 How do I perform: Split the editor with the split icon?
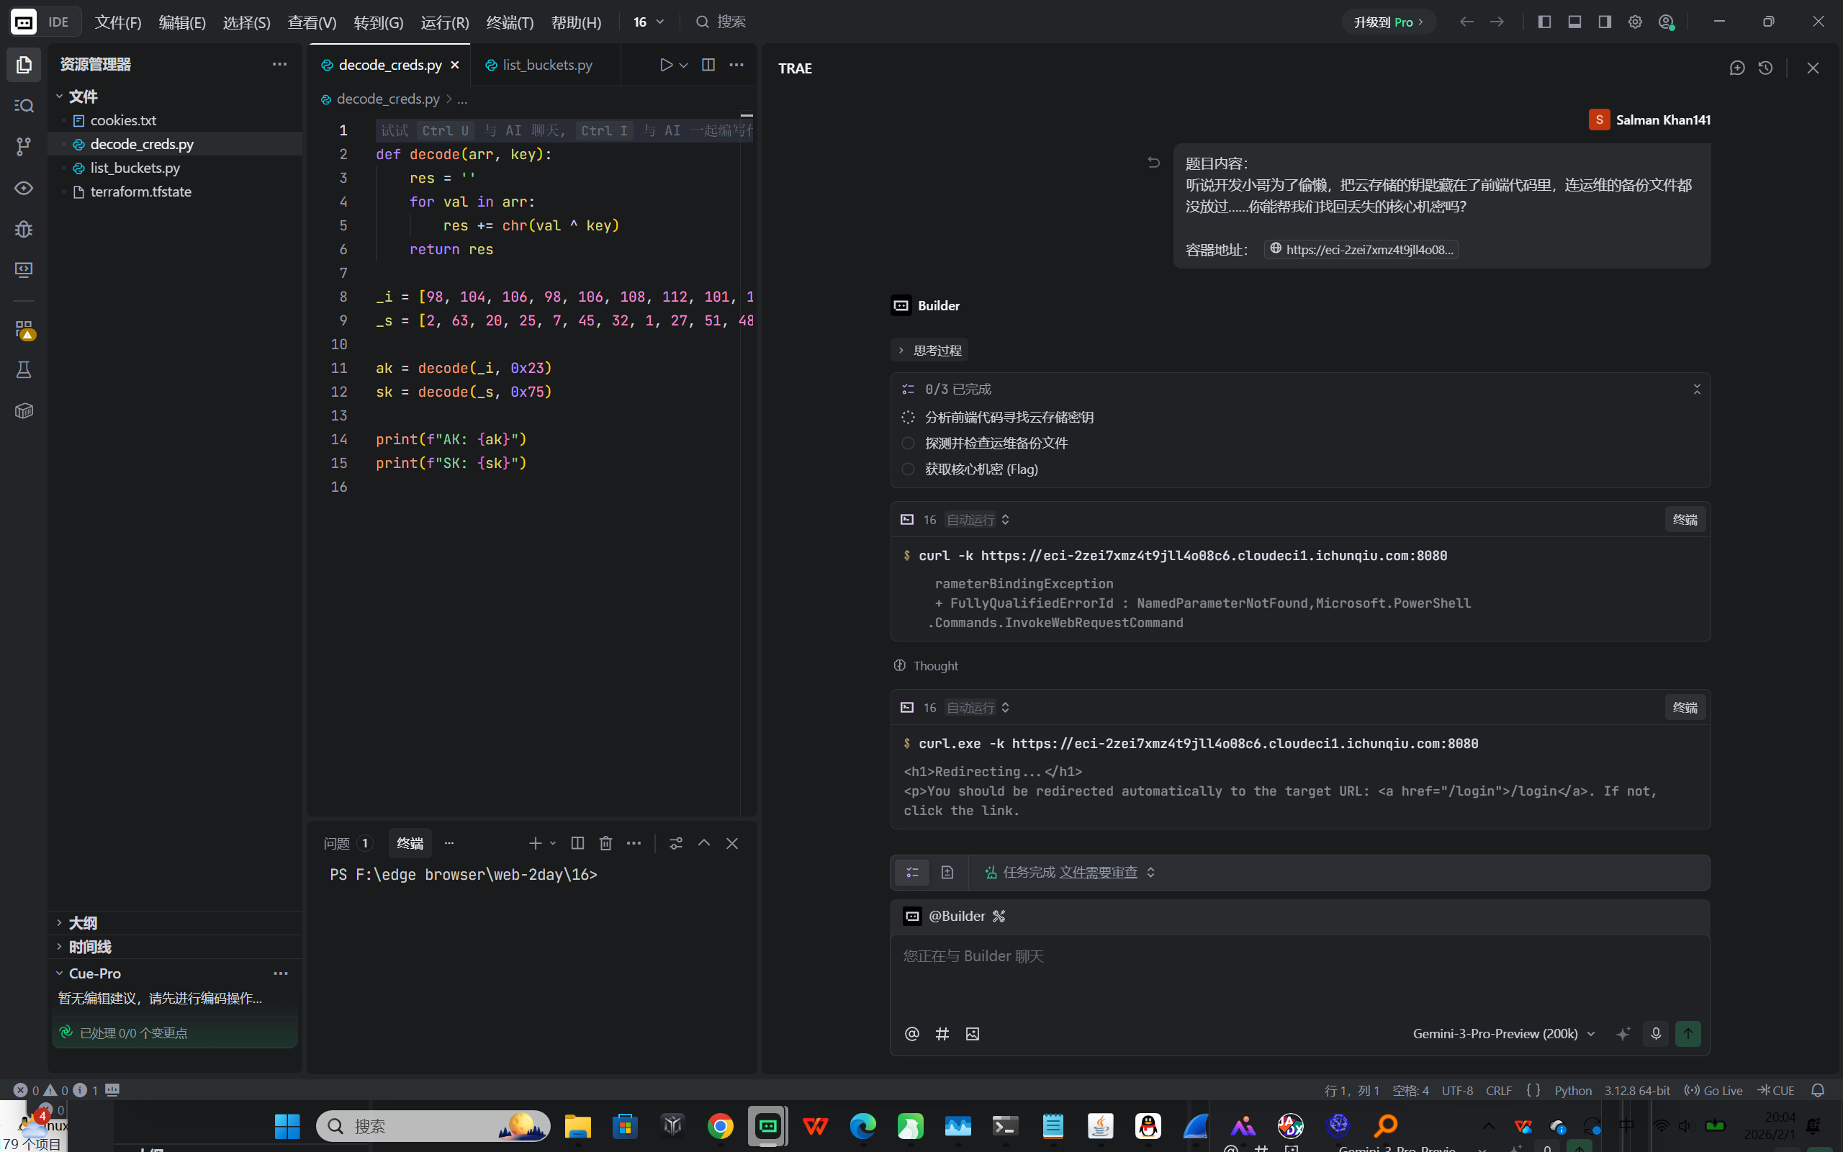(708, 65)
